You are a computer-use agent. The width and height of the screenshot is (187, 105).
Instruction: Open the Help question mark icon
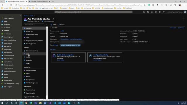(x=160, y=12)
